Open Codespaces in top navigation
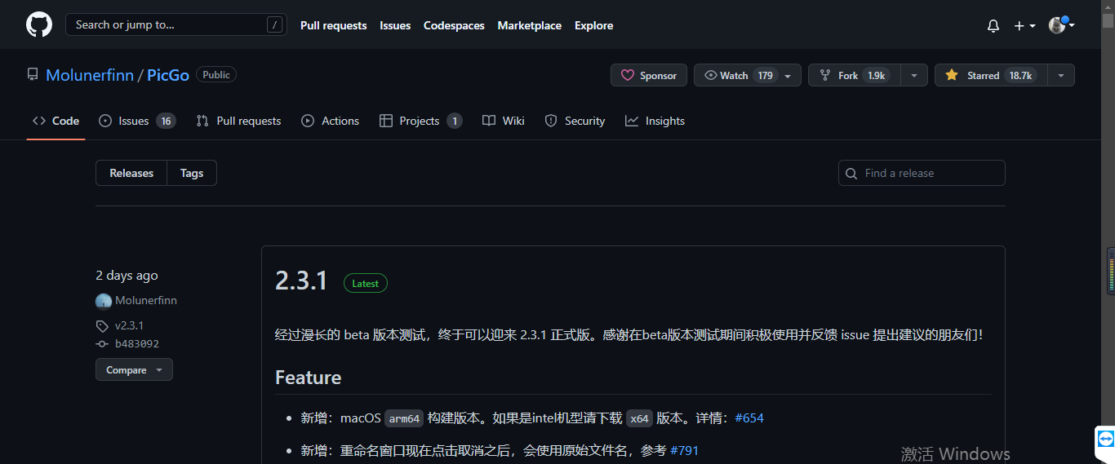Screen dimensions: 1115x464 tap(454, 25)
